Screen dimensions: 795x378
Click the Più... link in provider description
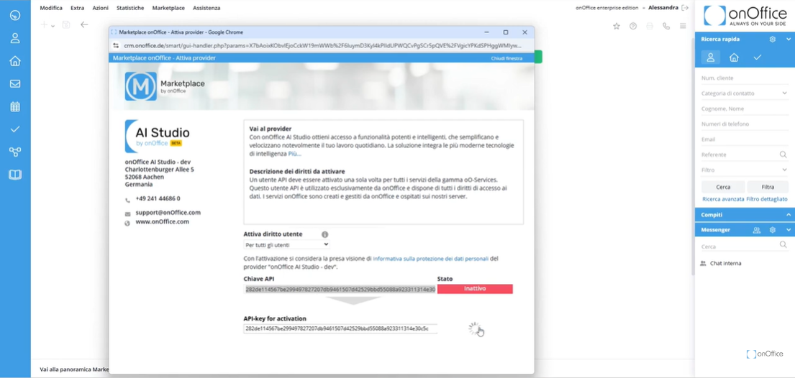[x=294, y=153]
